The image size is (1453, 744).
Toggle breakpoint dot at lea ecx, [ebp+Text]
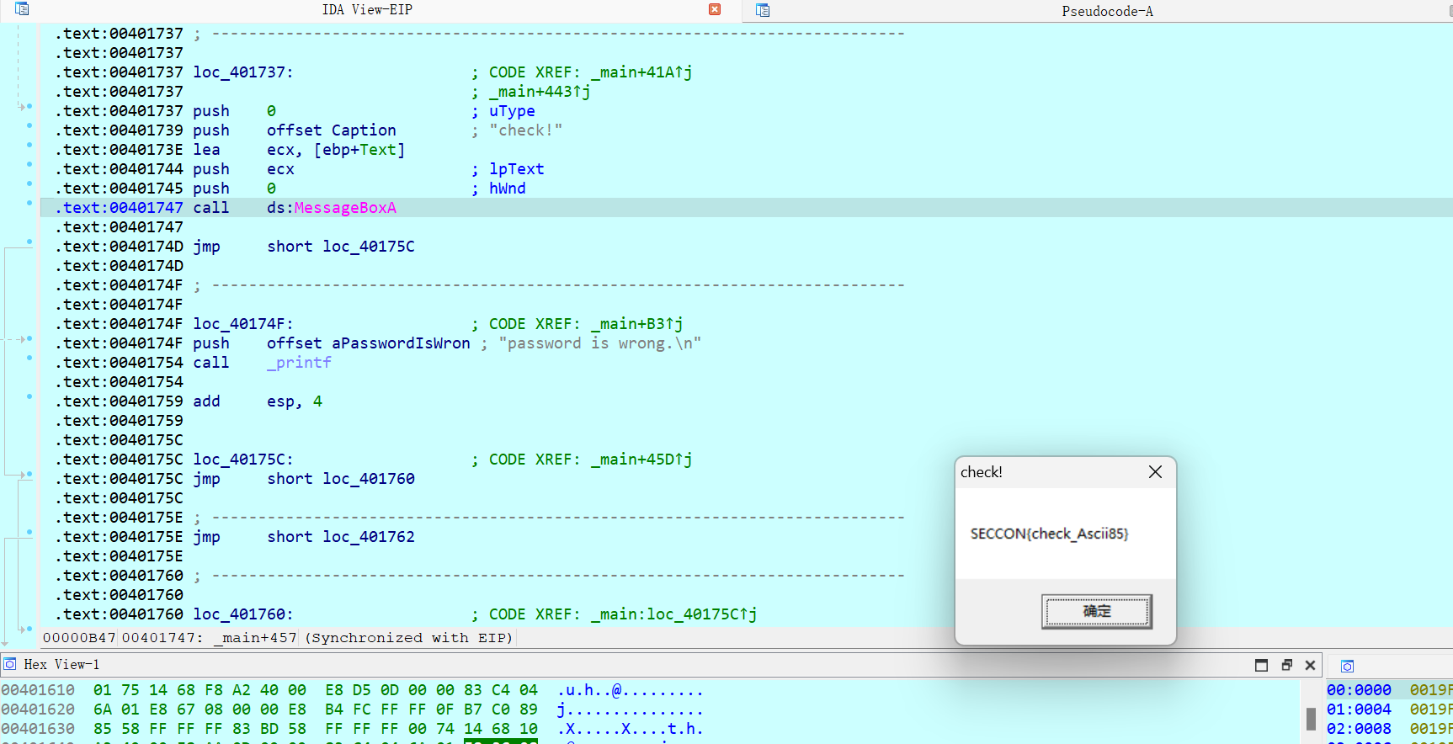tap(29, 145)
